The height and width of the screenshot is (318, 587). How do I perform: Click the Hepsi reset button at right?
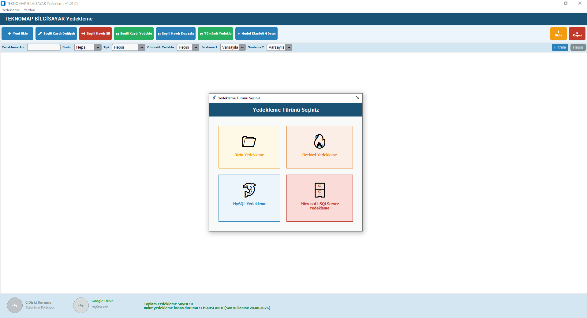(x=578, y=47)
